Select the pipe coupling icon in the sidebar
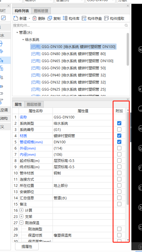142x252 pixels. [1, 86]
